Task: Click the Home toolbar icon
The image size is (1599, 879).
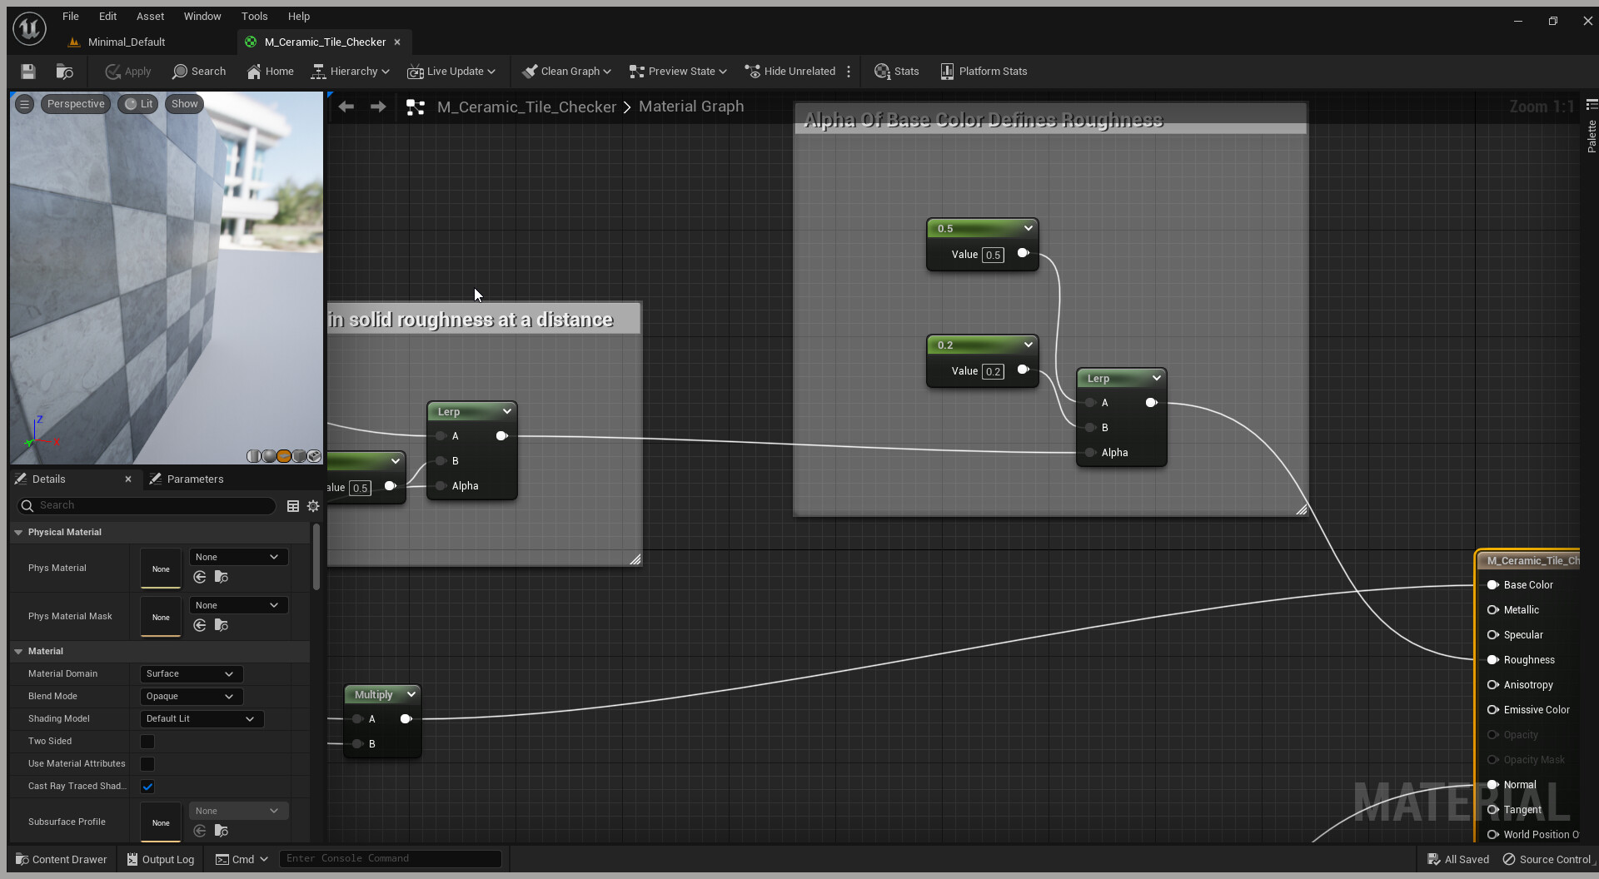Action: coord(270,71)
